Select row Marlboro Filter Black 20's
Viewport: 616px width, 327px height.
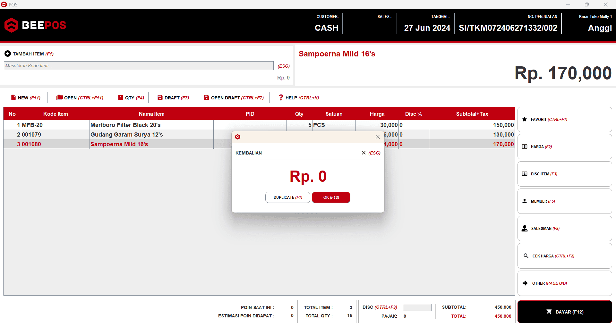tap(259, 125)
